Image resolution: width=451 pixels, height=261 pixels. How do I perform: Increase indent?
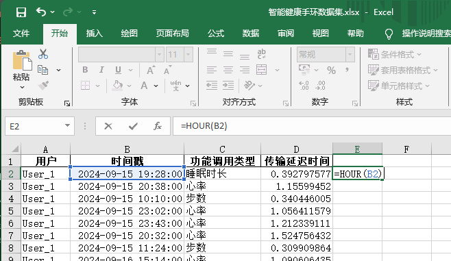click(228, 86)
